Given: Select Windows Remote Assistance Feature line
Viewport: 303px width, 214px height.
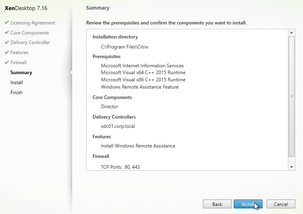Looking at the screenshot, I should click(x=140, y=87).
